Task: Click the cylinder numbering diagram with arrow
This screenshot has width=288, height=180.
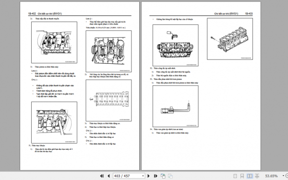Action: [108, 100]
